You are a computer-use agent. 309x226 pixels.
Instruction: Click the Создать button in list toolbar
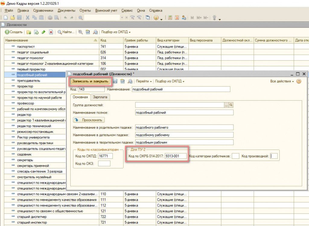click(x=14, y=32)
